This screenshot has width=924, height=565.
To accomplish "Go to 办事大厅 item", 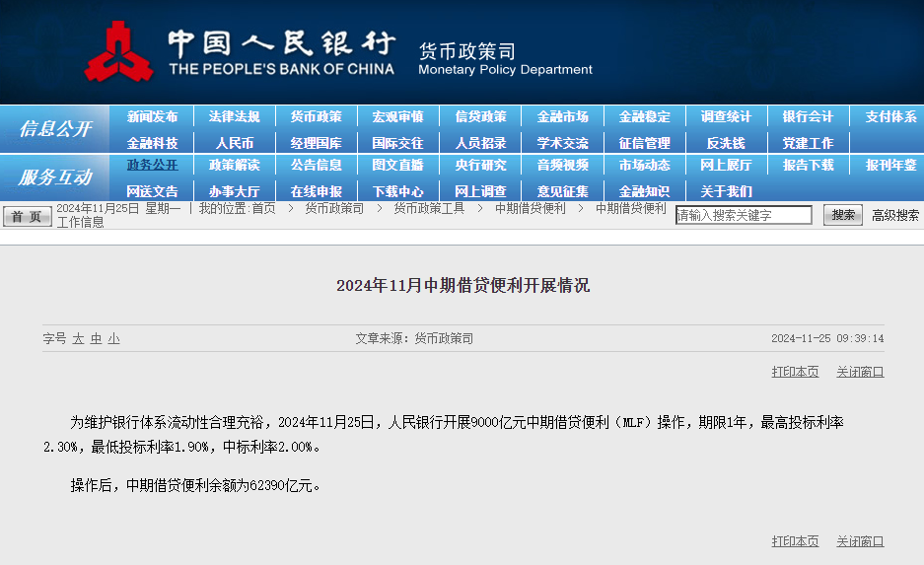I will (x=234, y=191).
